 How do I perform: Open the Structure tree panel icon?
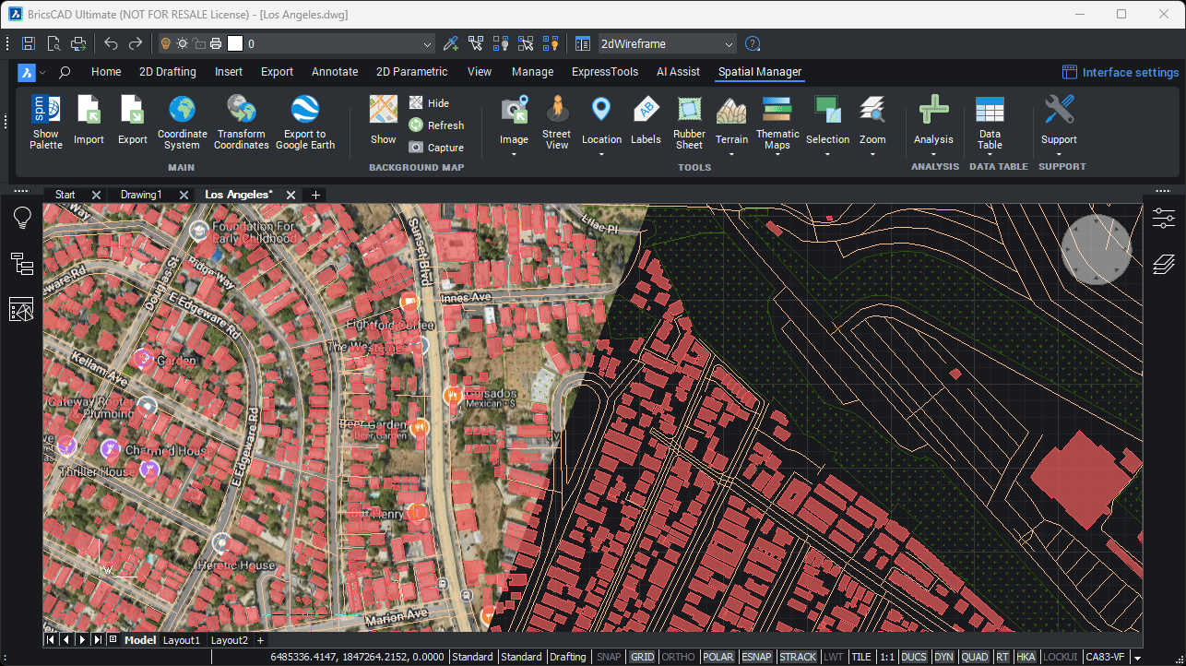pyautogui.click(x=21, y=264)
